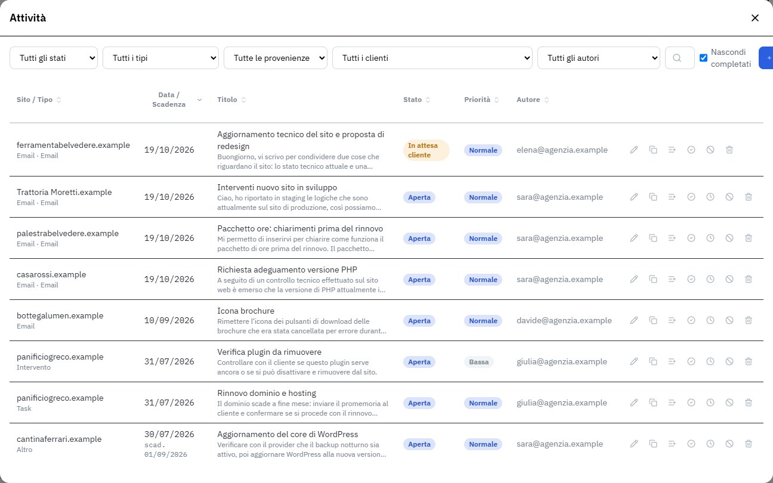773x483 pixels.
Task: Sort by the Titolo column header
Action: (x=231, y=100)
